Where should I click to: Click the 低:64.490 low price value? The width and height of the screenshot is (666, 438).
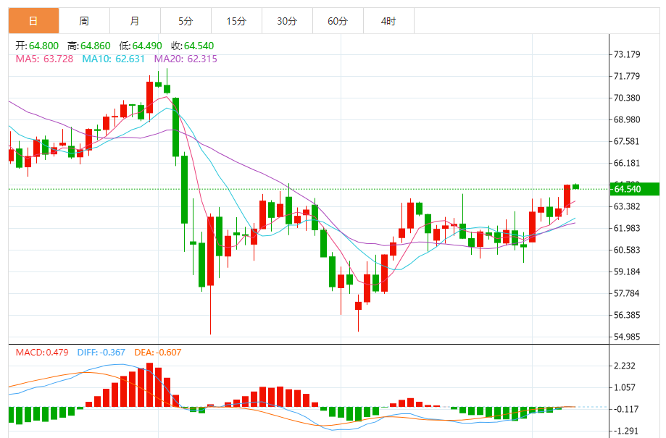(141, 46)
